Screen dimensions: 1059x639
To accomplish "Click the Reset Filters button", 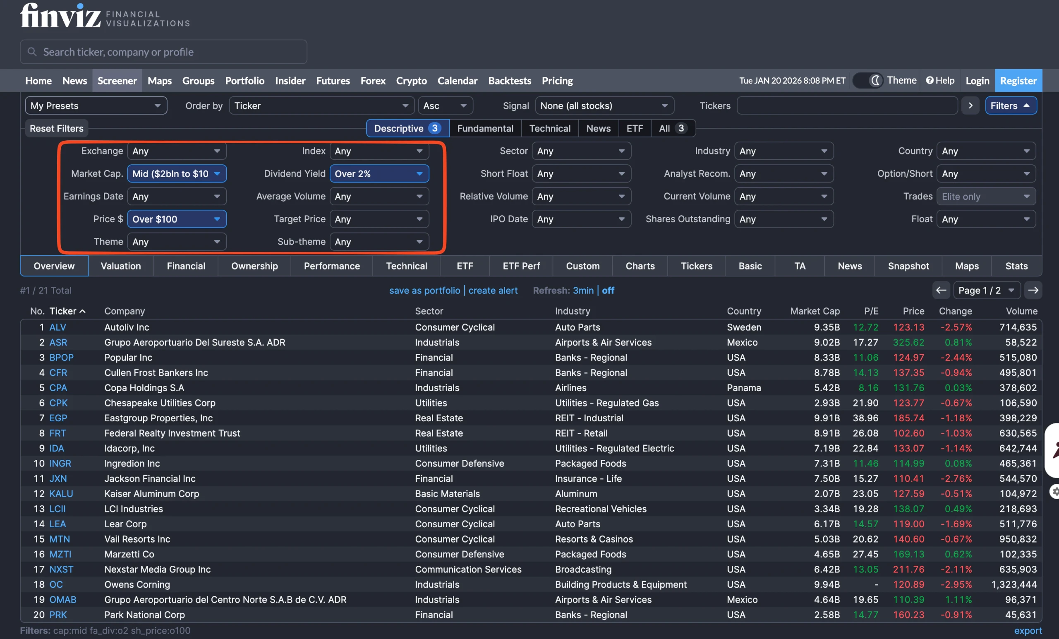I will [56, 128].
